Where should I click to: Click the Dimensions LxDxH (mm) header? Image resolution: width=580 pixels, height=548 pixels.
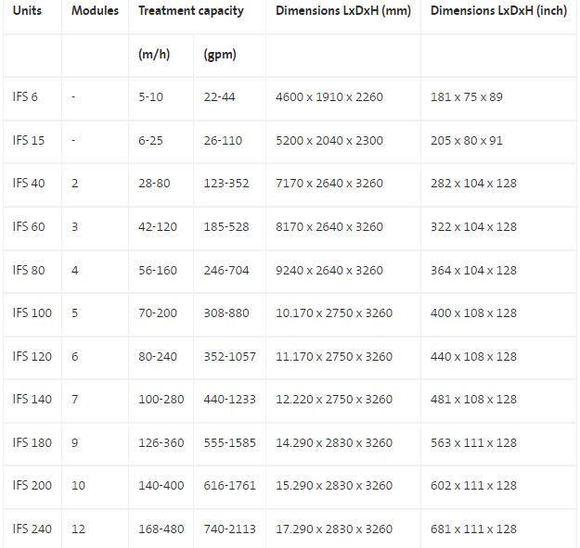(x=343, y=11)
